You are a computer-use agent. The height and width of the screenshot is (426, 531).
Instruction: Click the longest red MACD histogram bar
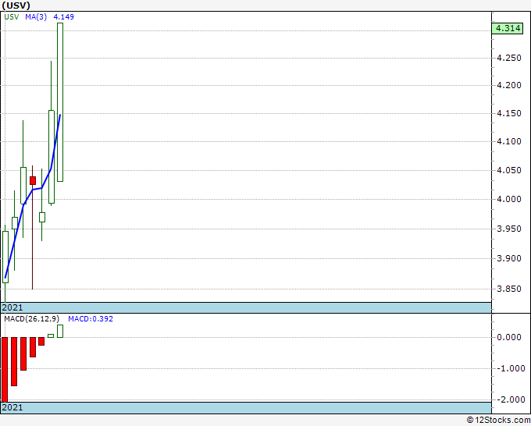point(5,370)
